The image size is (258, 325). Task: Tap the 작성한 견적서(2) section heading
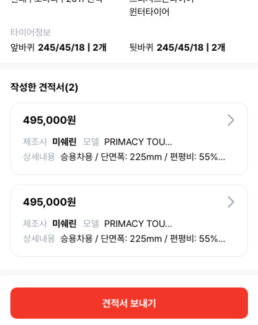coord(44,87)
